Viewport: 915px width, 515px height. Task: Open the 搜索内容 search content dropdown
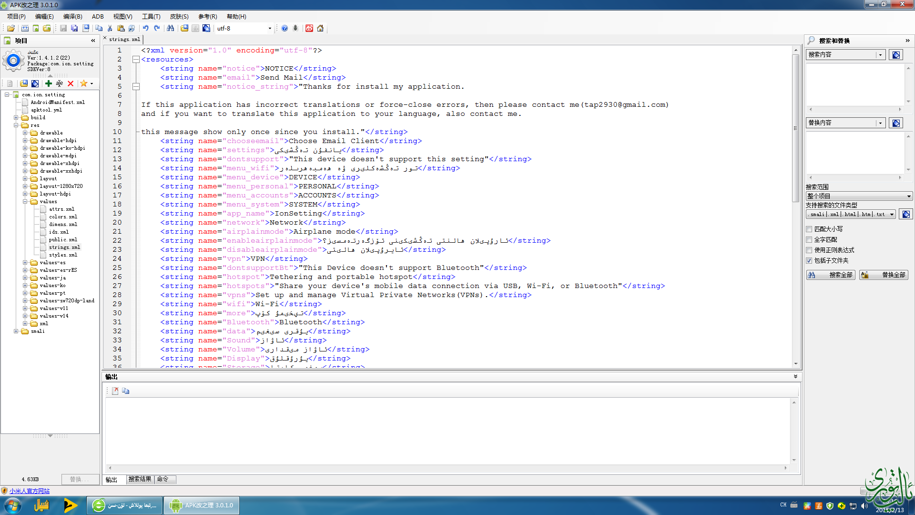pyautogui.click(x=880, y=55)
